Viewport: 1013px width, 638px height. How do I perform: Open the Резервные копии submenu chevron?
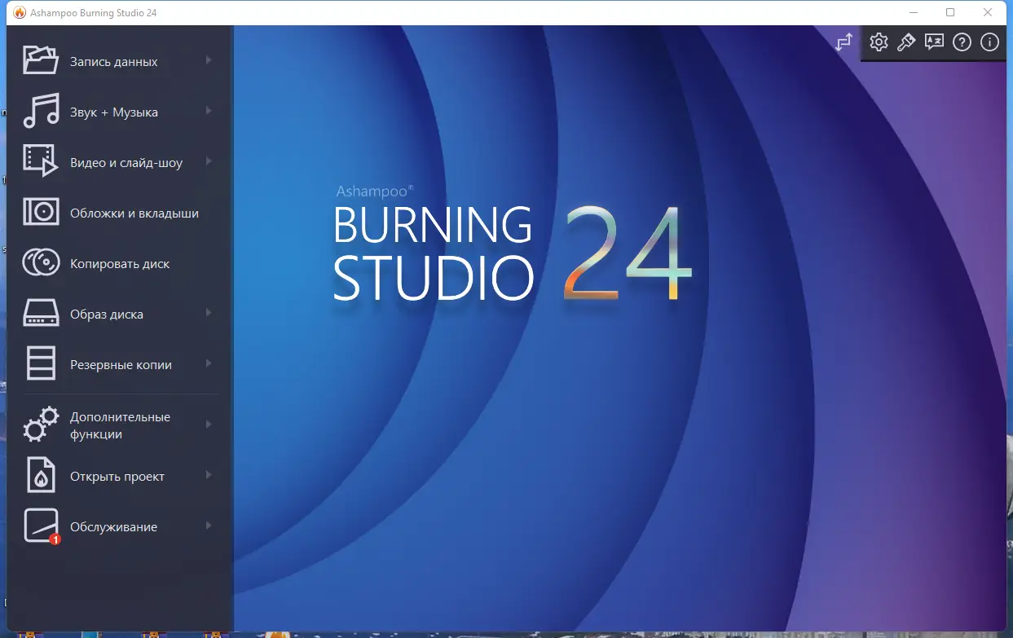pos(209,364)
